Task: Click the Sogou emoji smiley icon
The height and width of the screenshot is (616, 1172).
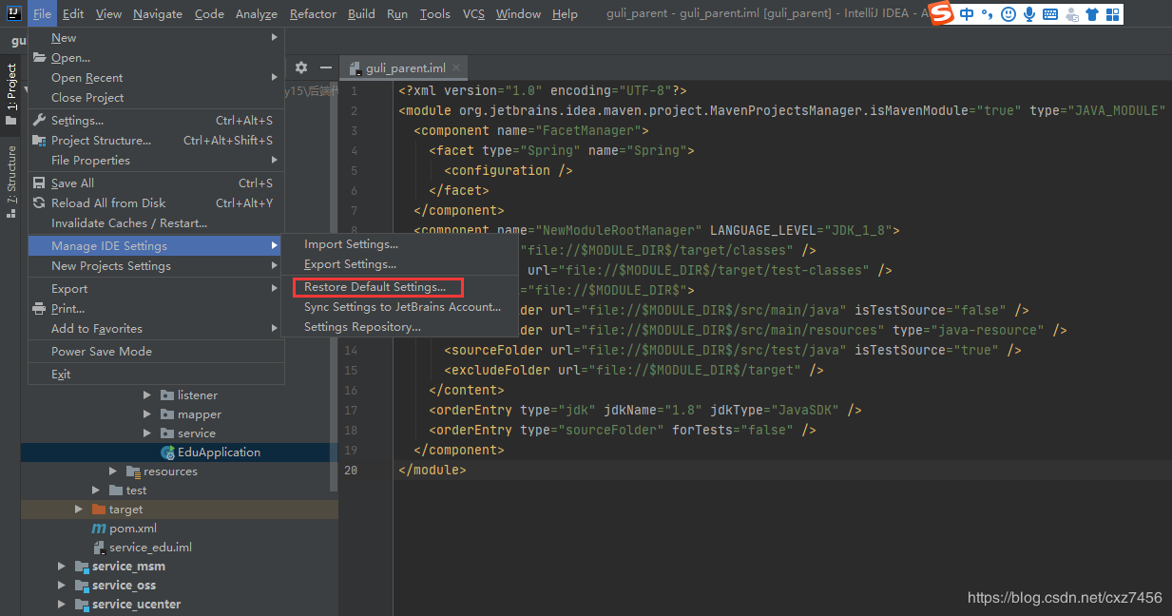Action: (x=1009, y=14)
